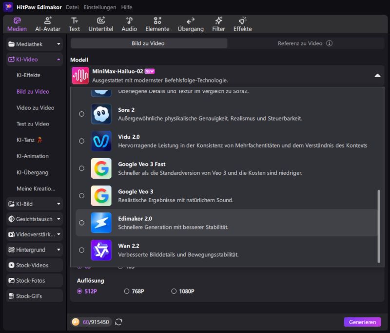
Task: Click the Generieren button
Action: pos(362,322)
